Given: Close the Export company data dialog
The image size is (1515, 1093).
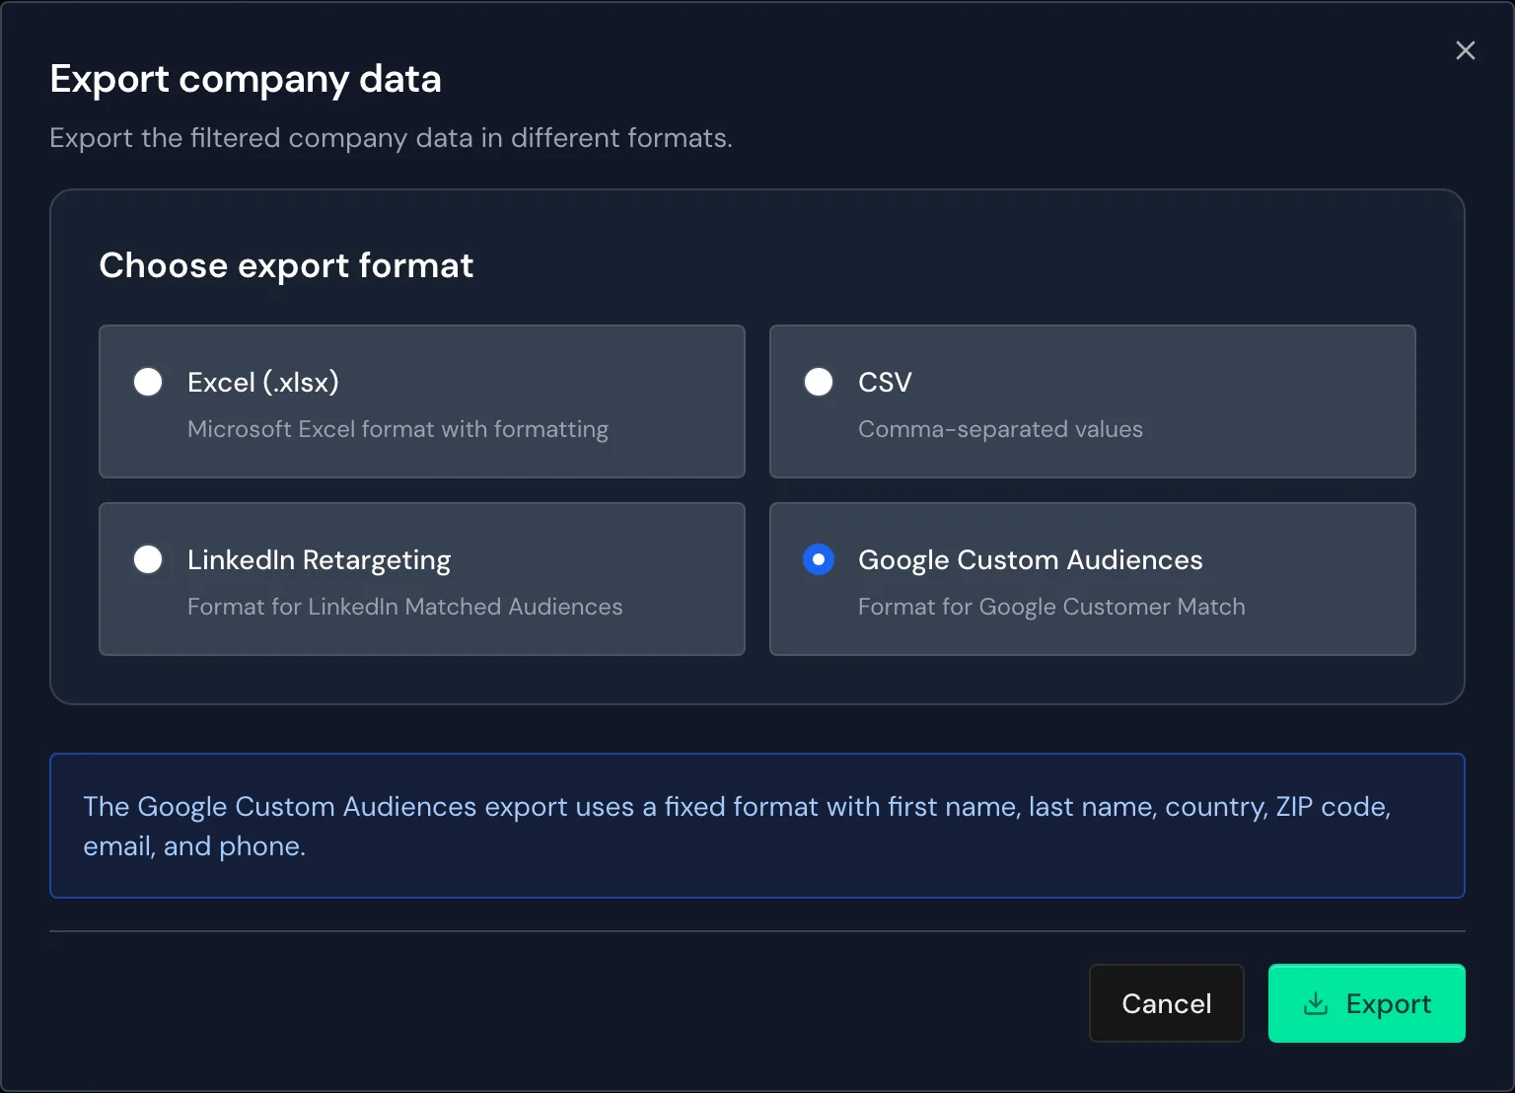Looking at the screenshot, I should pyautogui.click(x=1466, y=50).
